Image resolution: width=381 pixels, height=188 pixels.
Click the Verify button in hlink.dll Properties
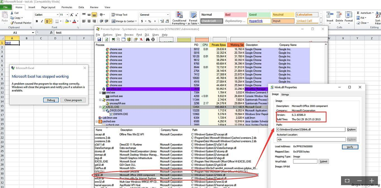pos(350,147)
